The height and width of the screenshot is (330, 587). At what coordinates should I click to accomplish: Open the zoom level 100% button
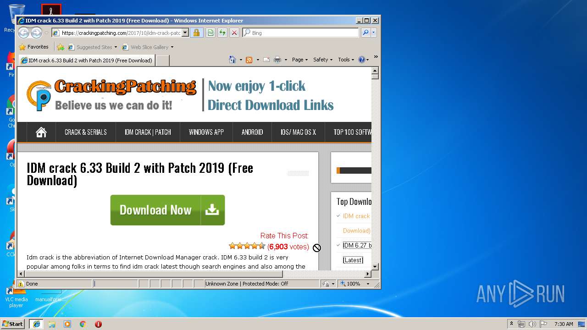click(350, 284)
